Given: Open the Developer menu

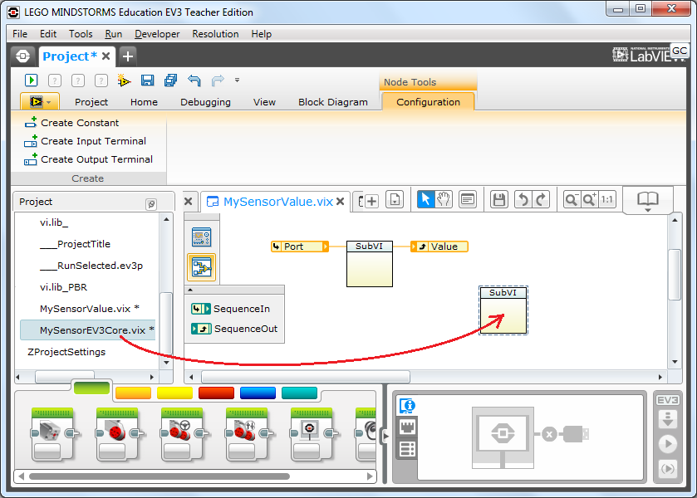Looking at the screenshot, I should click(x=157, y=34).
